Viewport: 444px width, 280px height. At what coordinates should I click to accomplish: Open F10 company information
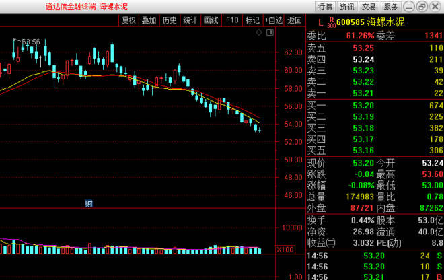click(232, 20)
